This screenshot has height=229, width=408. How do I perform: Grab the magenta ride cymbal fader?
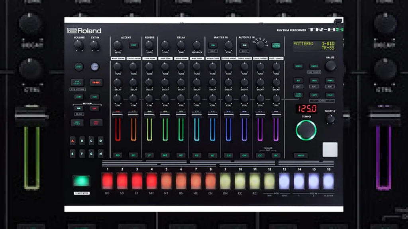(276, 114)
